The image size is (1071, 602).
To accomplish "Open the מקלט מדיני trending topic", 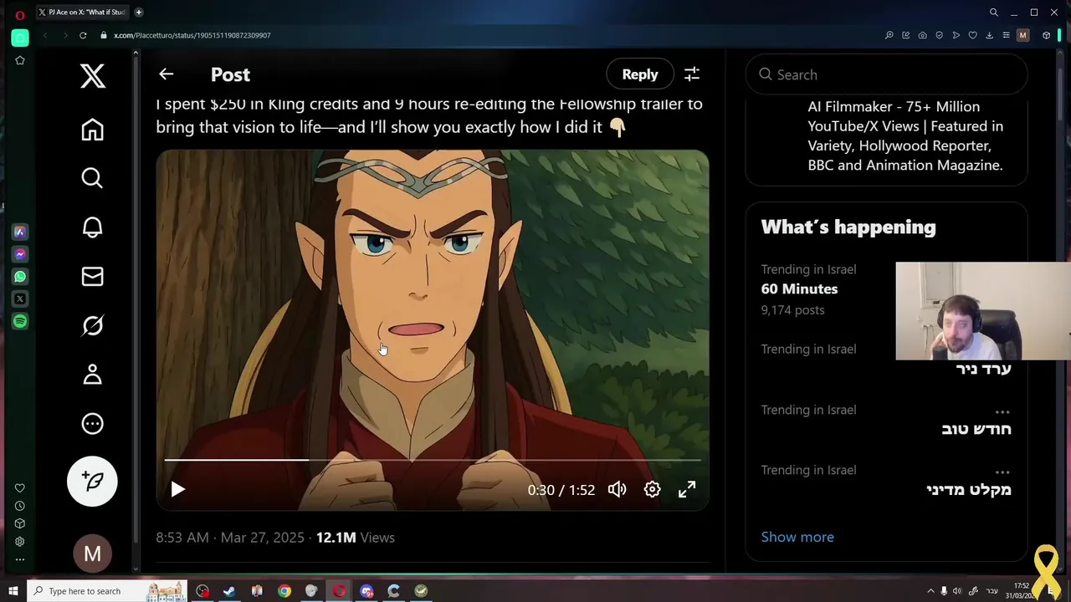I will click(969, 489).
